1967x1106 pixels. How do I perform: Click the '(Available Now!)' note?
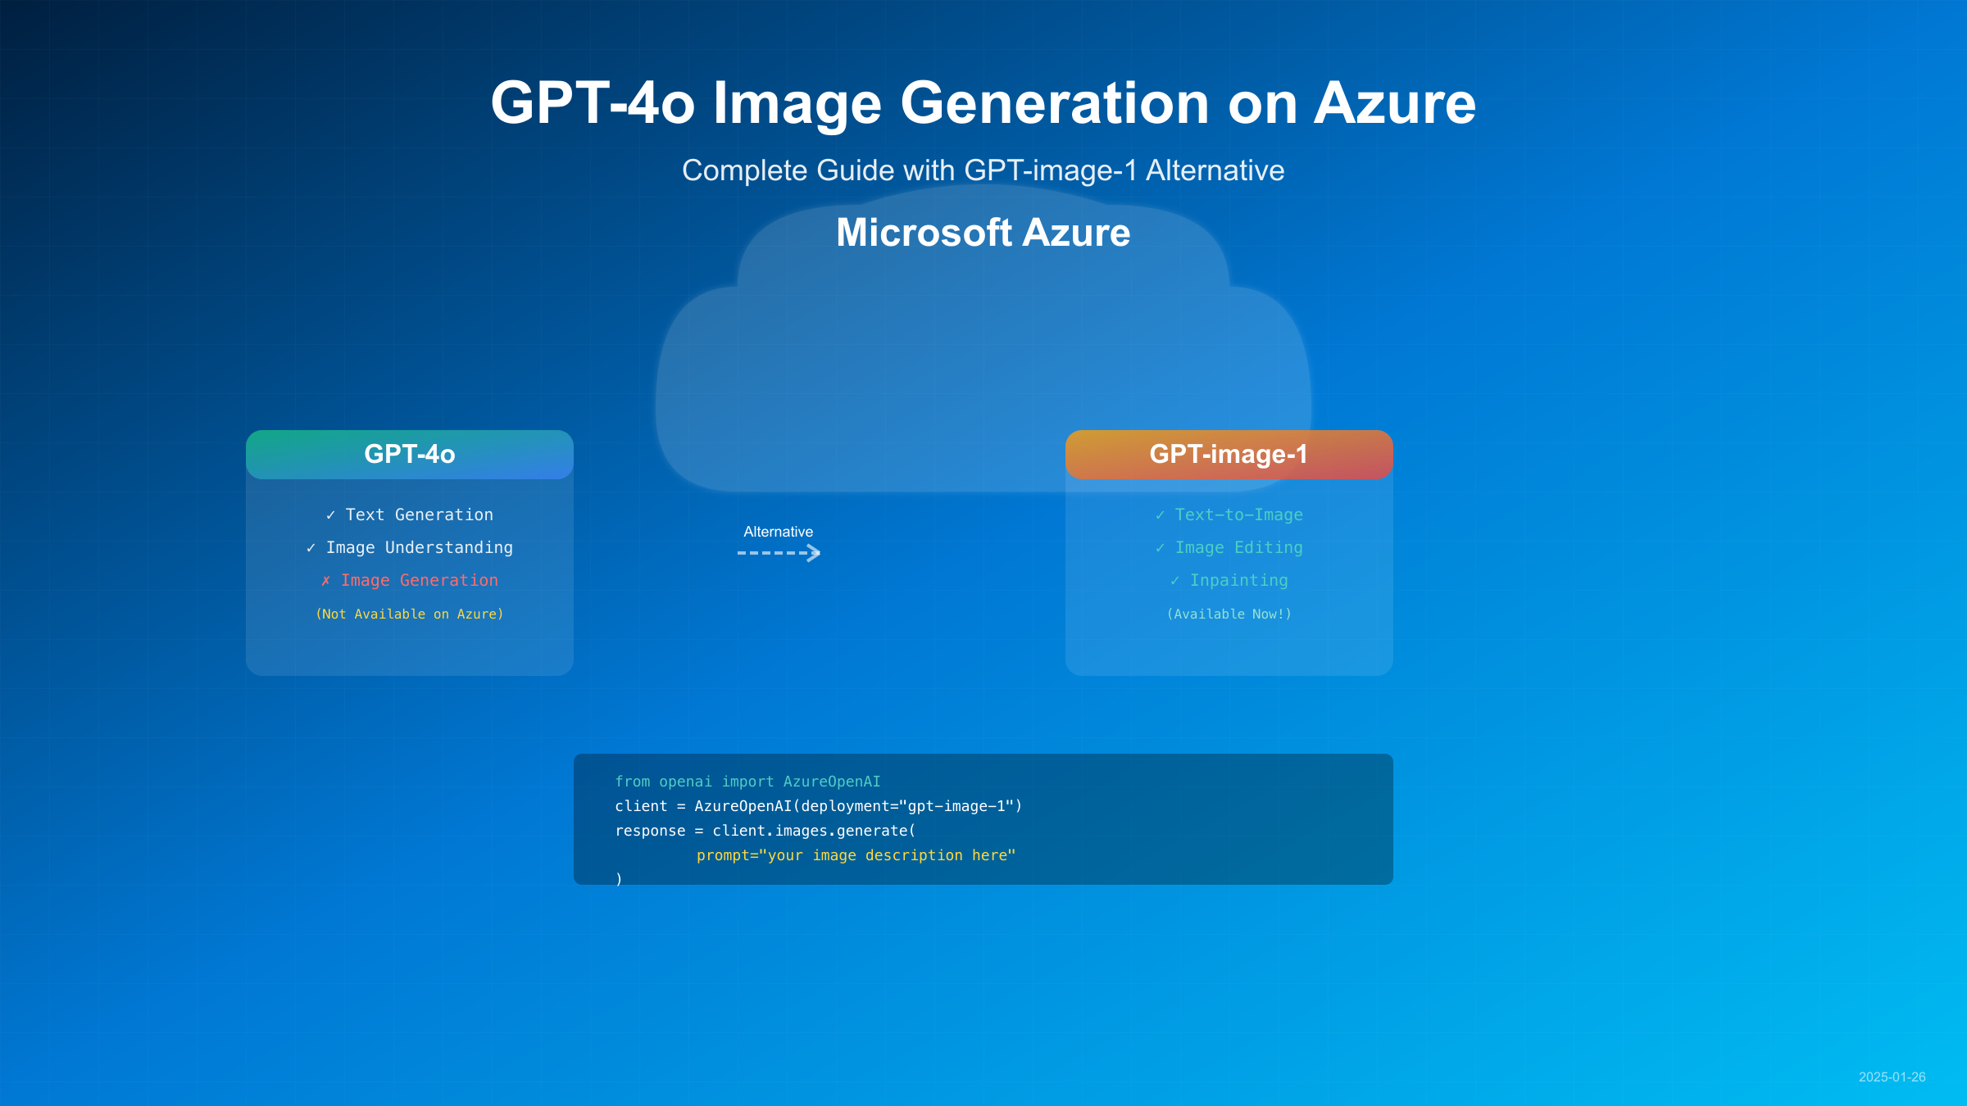[x=1229, y=614]
